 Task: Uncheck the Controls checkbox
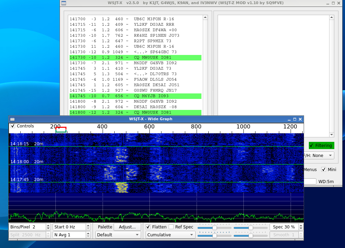pyautogui.click(x=13, y=126)
